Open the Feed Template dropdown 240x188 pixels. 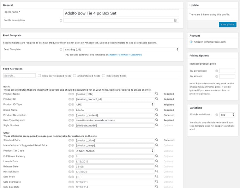point(121,49)
